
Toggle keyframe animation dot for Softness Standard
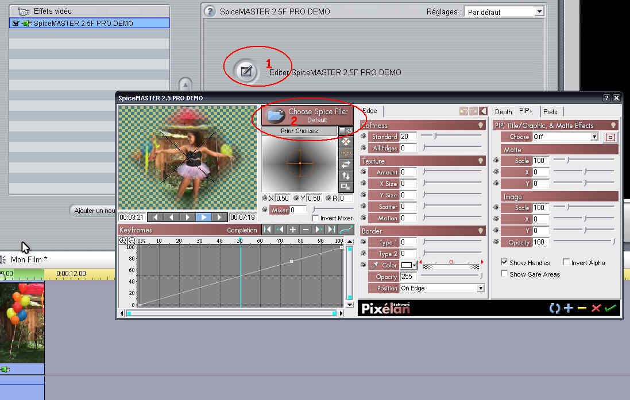364,137
